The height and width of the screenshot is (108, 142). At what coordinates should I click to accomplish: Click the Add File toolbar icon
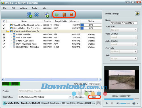(x=30, y=14)
